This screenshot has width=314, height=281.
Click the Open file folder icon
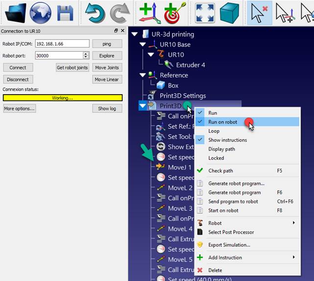click(x=15, y=13)
